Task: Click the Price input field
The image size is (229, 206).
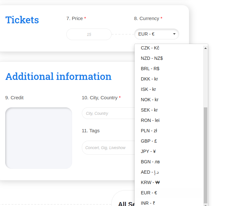Action: (x=89, y=34)
